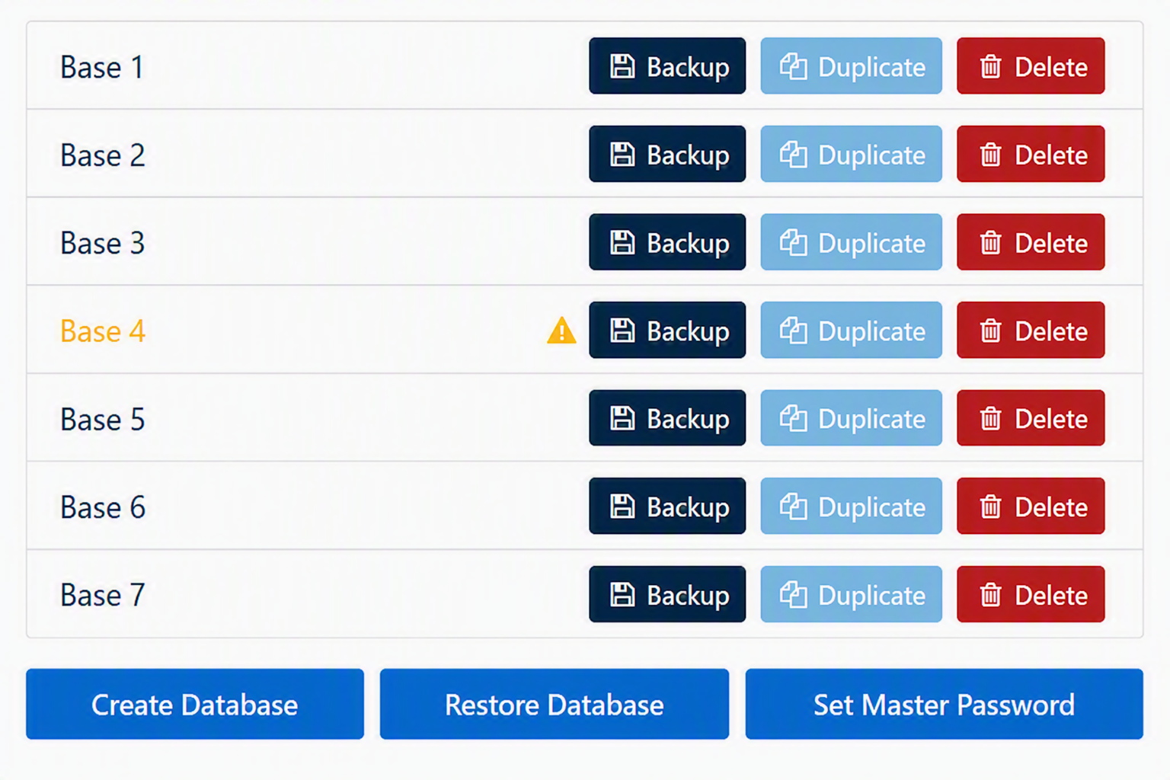Screen dimensions: 1170x780
Task: Click the Create Database button
Action: click(195, 705)
